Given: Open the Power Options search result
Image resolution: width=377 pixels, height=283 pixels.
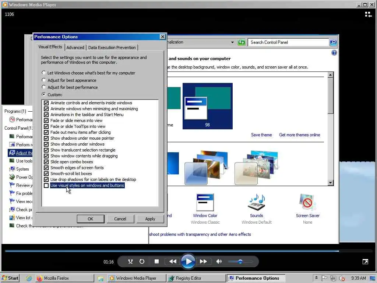Looking at the screenshot, I should click(21, 177).
